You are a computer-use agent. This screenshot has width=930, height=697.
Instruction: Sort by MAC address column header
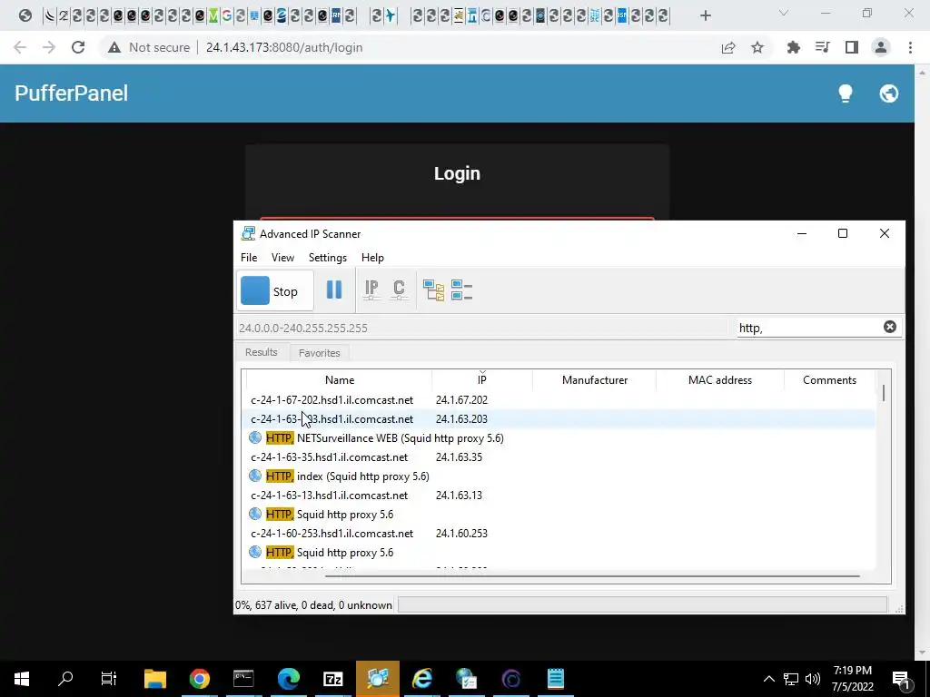(719, 380)
